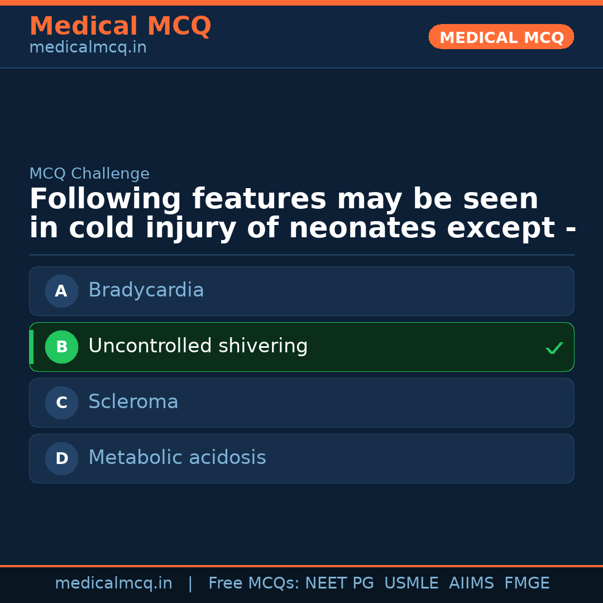The height and width of the screenshot is (603, 603).
Task: Click the orange MEDICAL MCQ badge
Action: [x=501, y=37]
